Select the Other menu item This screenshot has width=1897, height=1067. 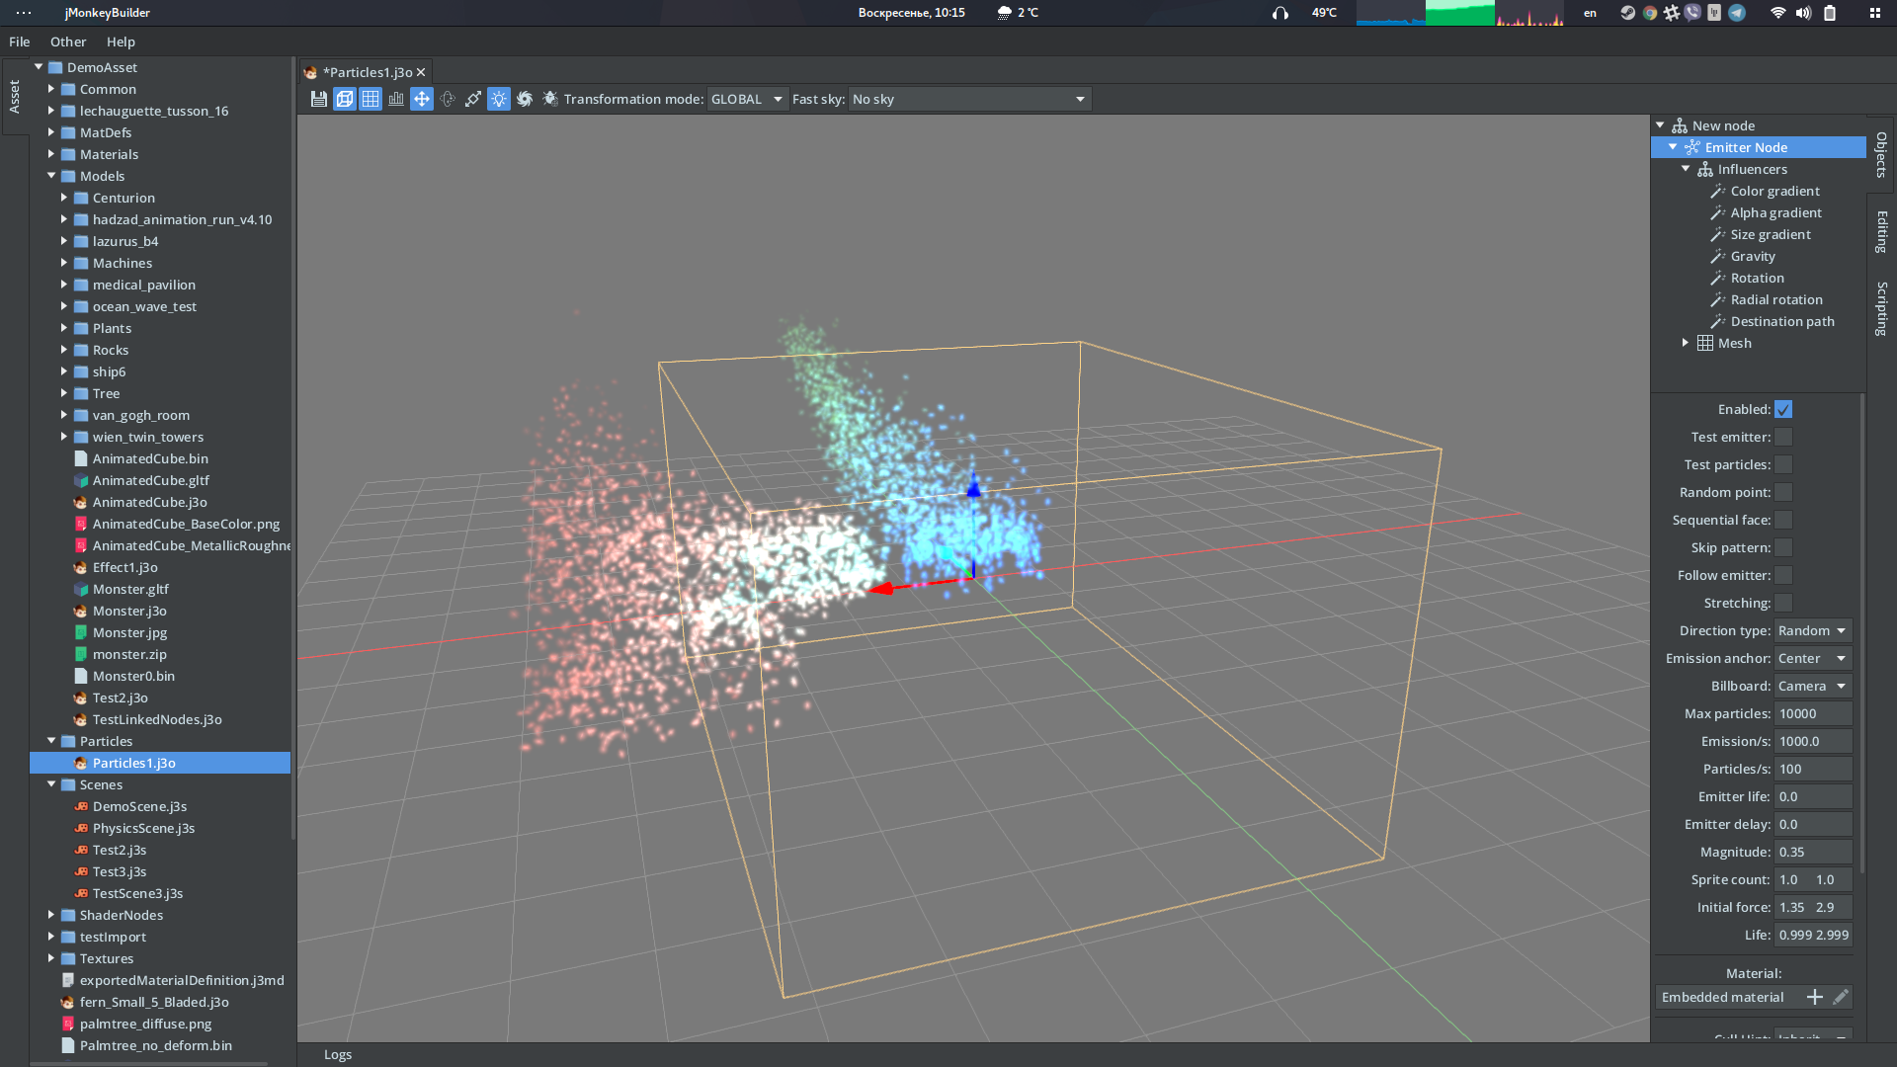click(66, 41)
